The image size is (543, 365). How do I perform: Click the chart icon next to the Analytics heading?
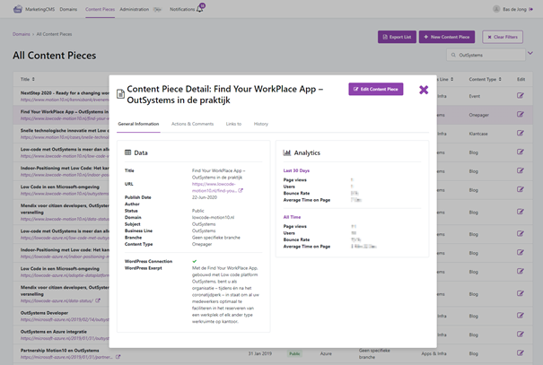(x=286, y=152)
